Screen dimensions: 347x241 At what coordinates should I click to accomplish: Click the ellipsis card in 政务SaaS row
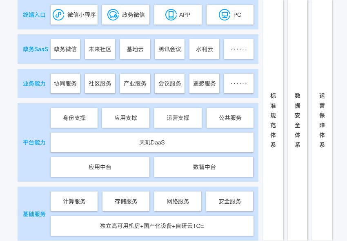pyautogui.click(x=239, y=49)
